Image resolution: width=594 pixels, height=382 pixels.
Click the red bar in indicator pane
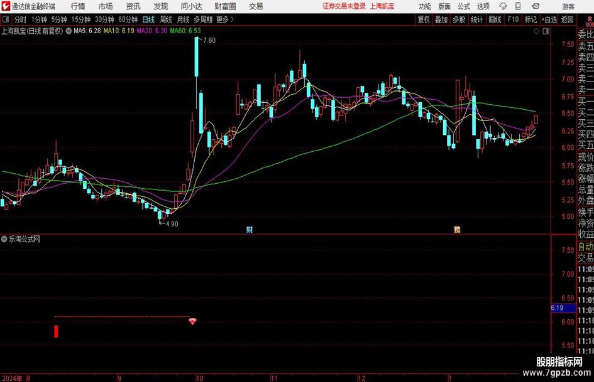[56, 331]
